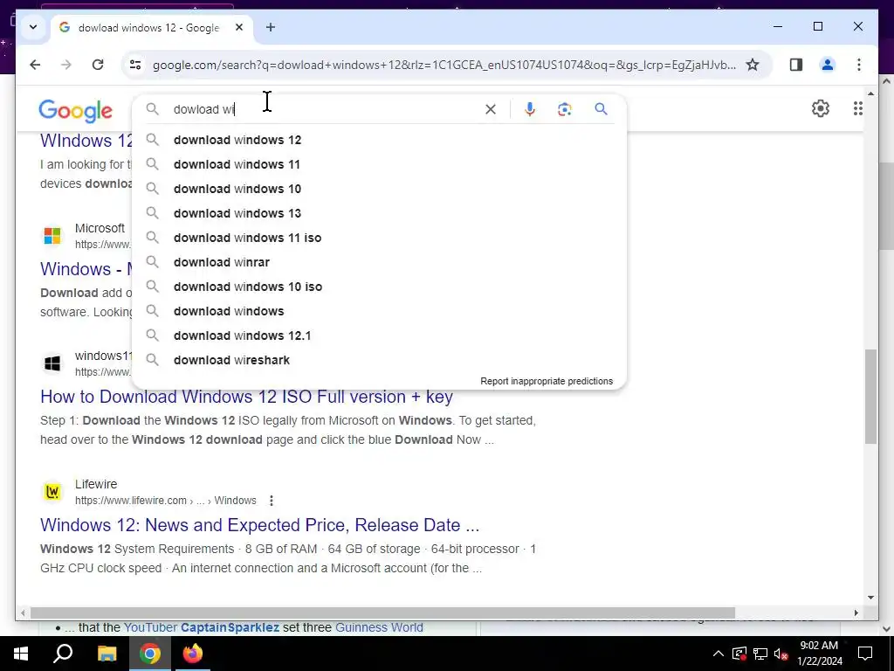Click 'Guinness World' link in background window
The image size is (894, 671).
(379, 627)
